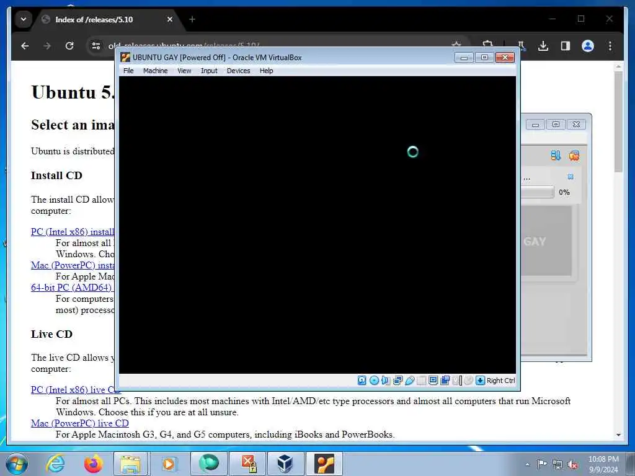Click the shared folders status icon
The width and height of the screenshot is (635, 476).
point(421,381)
